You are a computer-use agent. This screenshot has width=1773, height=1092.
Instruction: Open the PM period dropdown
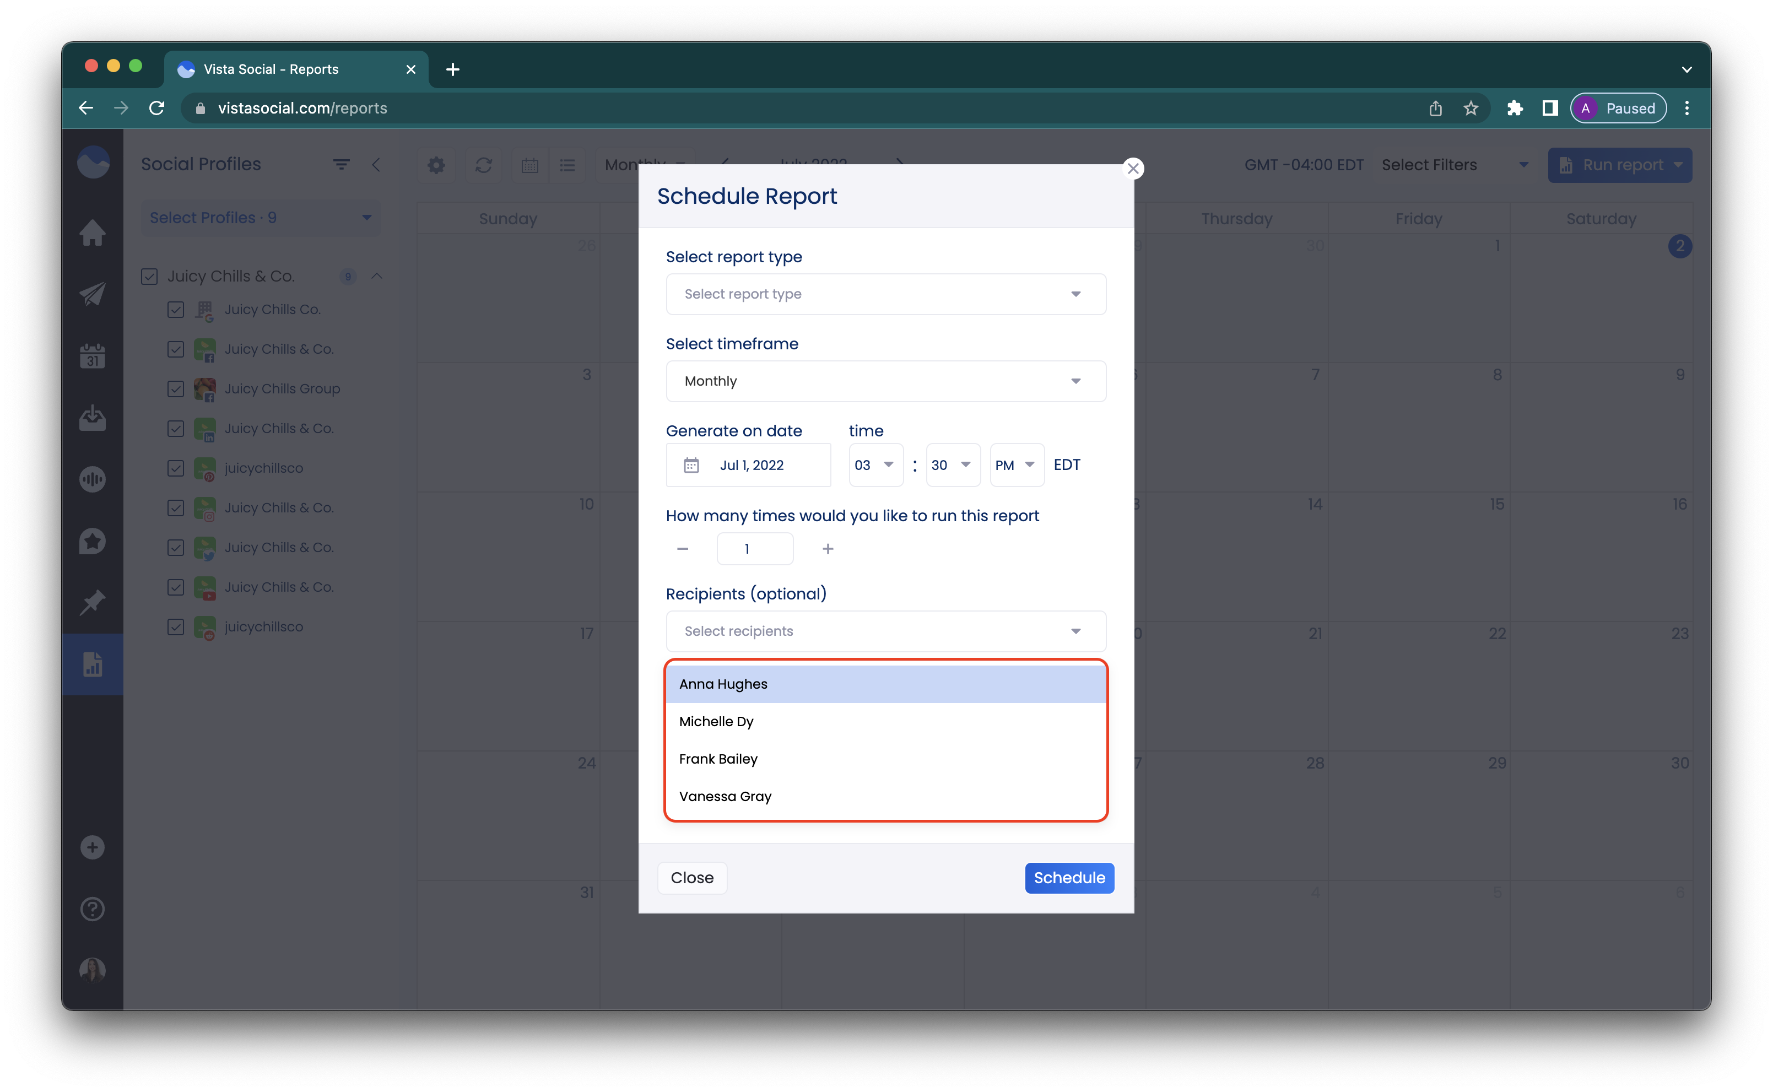click(x=1016, y=465)
